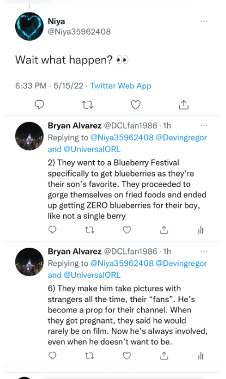
Task: Open @UniversalORL mention in the "fans" reply
Action: click(x=92, y=275)
